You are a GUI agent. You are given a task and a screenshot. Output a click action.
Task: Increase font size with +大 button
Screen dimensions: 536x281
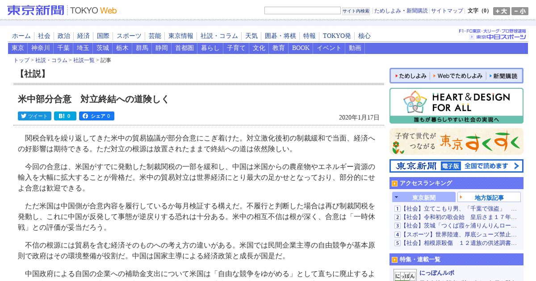point(502,11)
